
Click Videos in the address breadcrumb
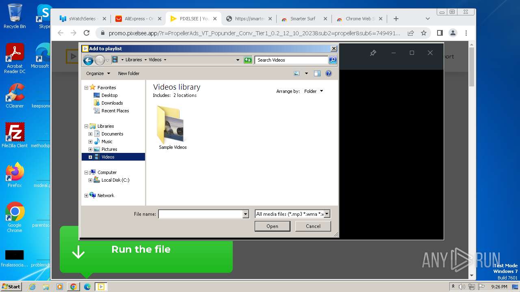(x=155, y=60)
